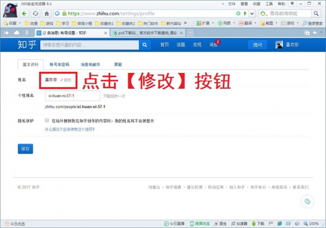The width and height of the screenshot is (326, 228).
Task: Reload the page with the refresh icon
Action: (35, 14)
